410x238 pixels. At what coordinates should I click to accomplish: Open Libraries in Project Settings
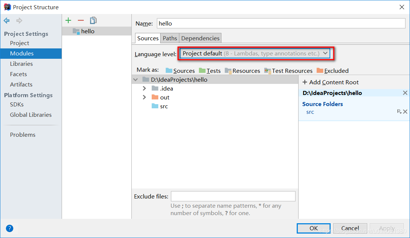click(x=21, y=64)
